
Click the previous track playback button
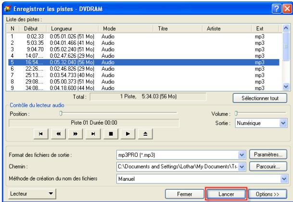coord(41,134)
